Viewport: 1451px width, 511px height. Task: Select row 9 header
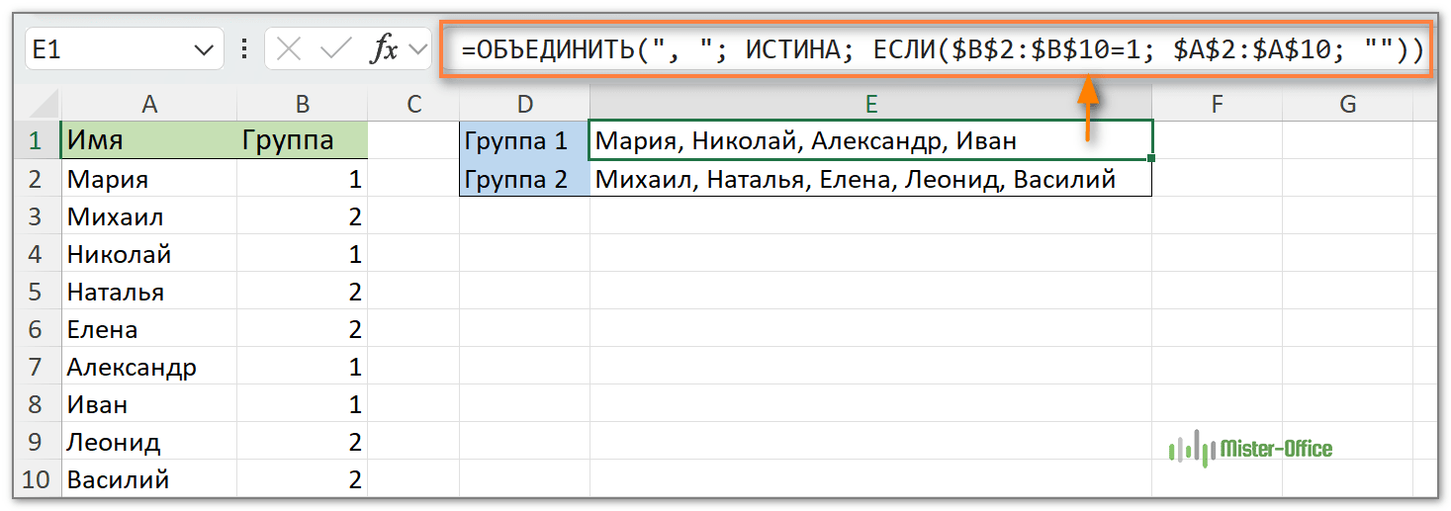37,442
